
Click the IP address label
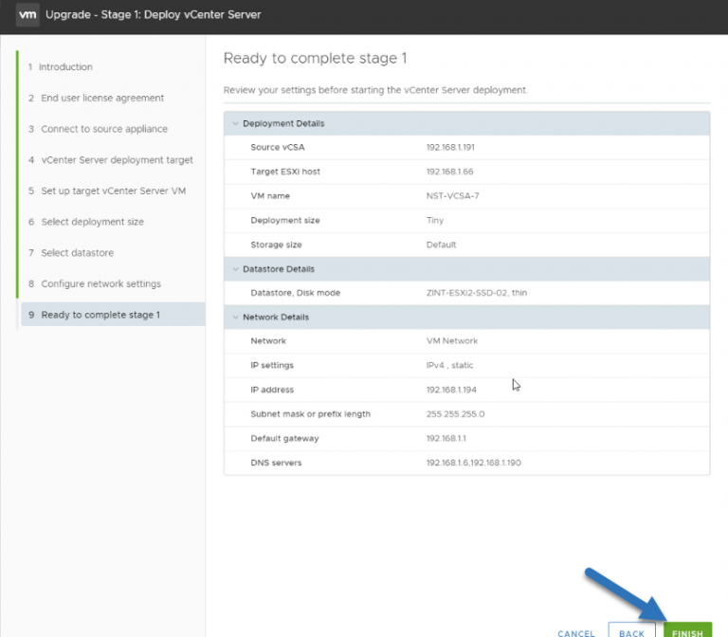272,390
